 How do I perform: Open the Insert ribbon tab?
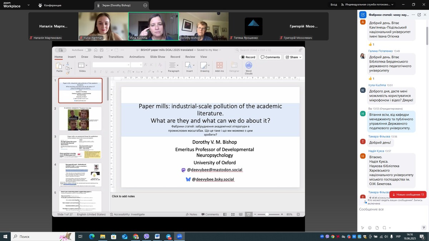click(72, 57)
